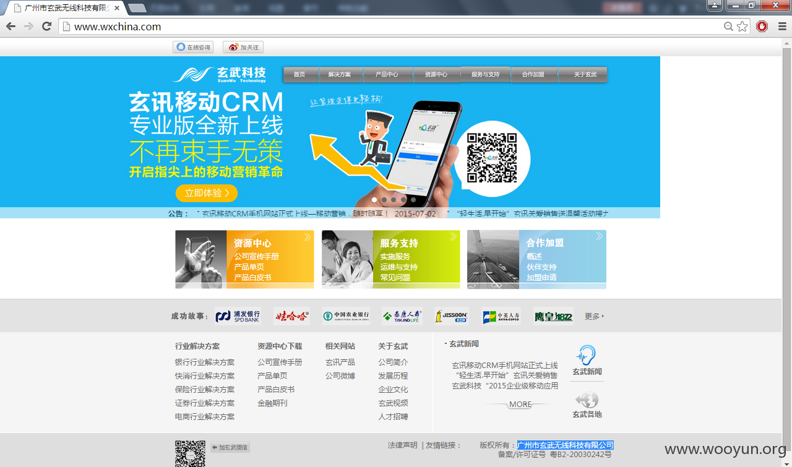Open 发展历程 under 关于玄武
The height and width of the screenshot is (467, 792).
point(393,376)
